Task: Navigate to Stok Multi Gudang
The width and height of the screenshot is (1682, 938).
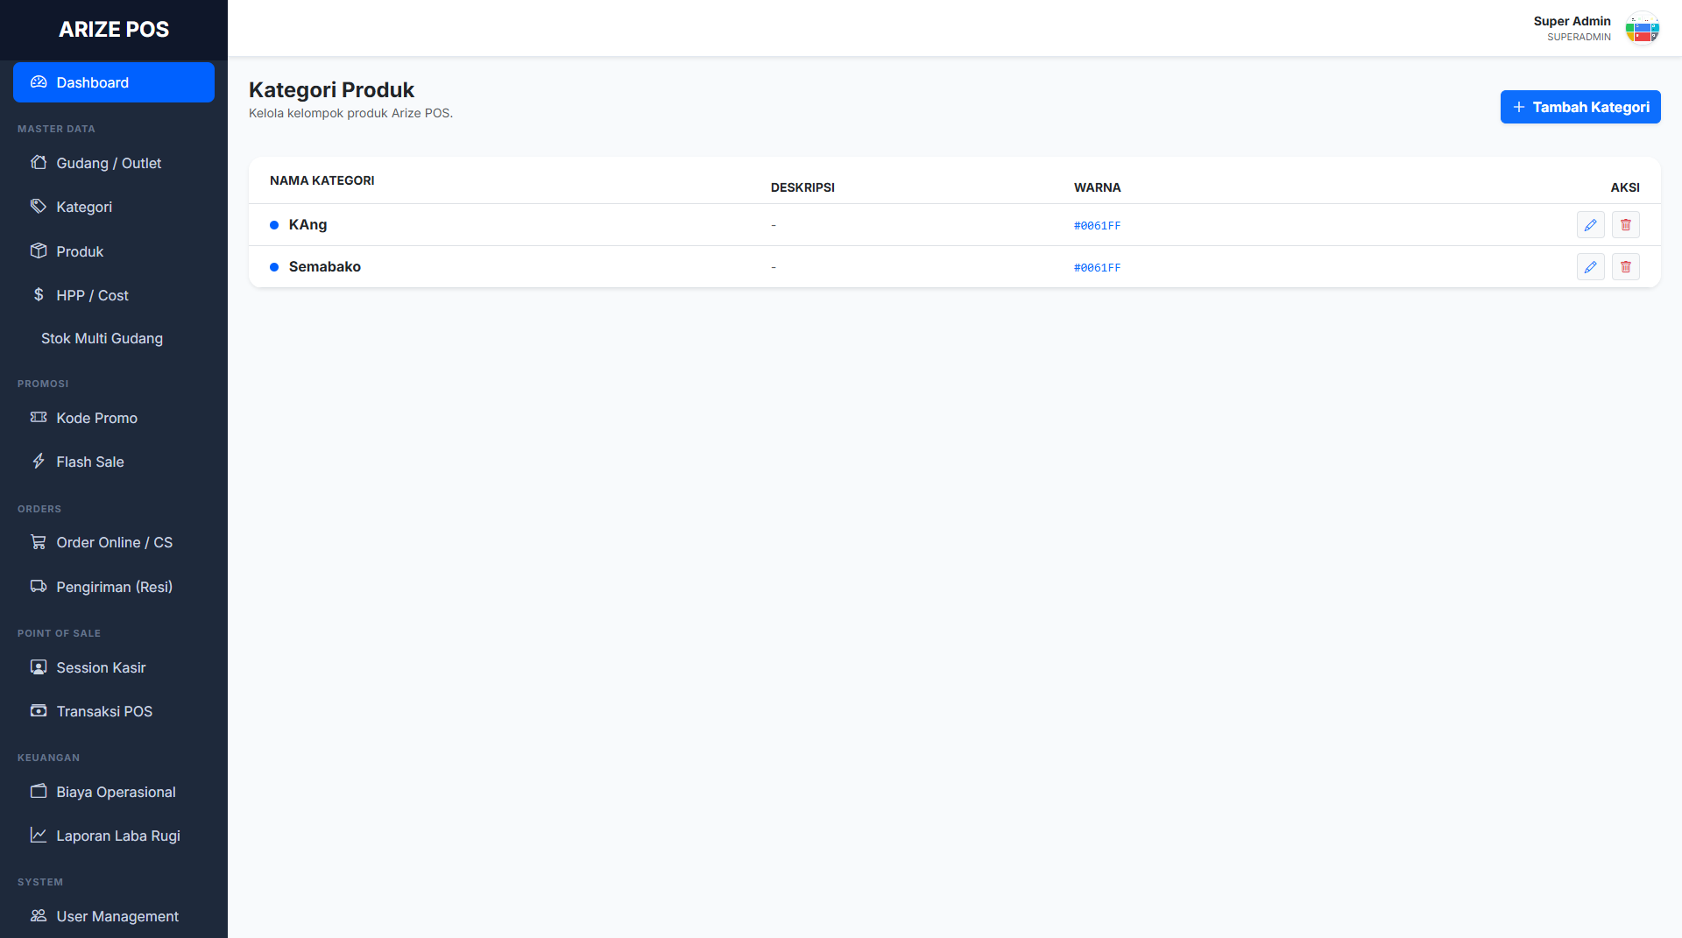Action: point(102,339)
